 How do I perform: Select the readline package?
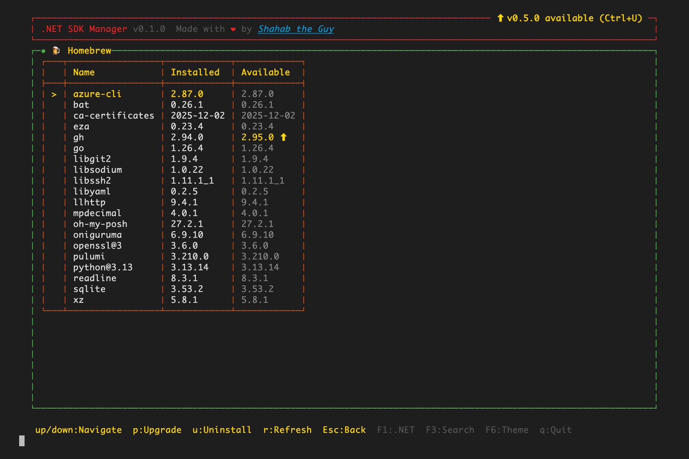click(x=95, y=278)
